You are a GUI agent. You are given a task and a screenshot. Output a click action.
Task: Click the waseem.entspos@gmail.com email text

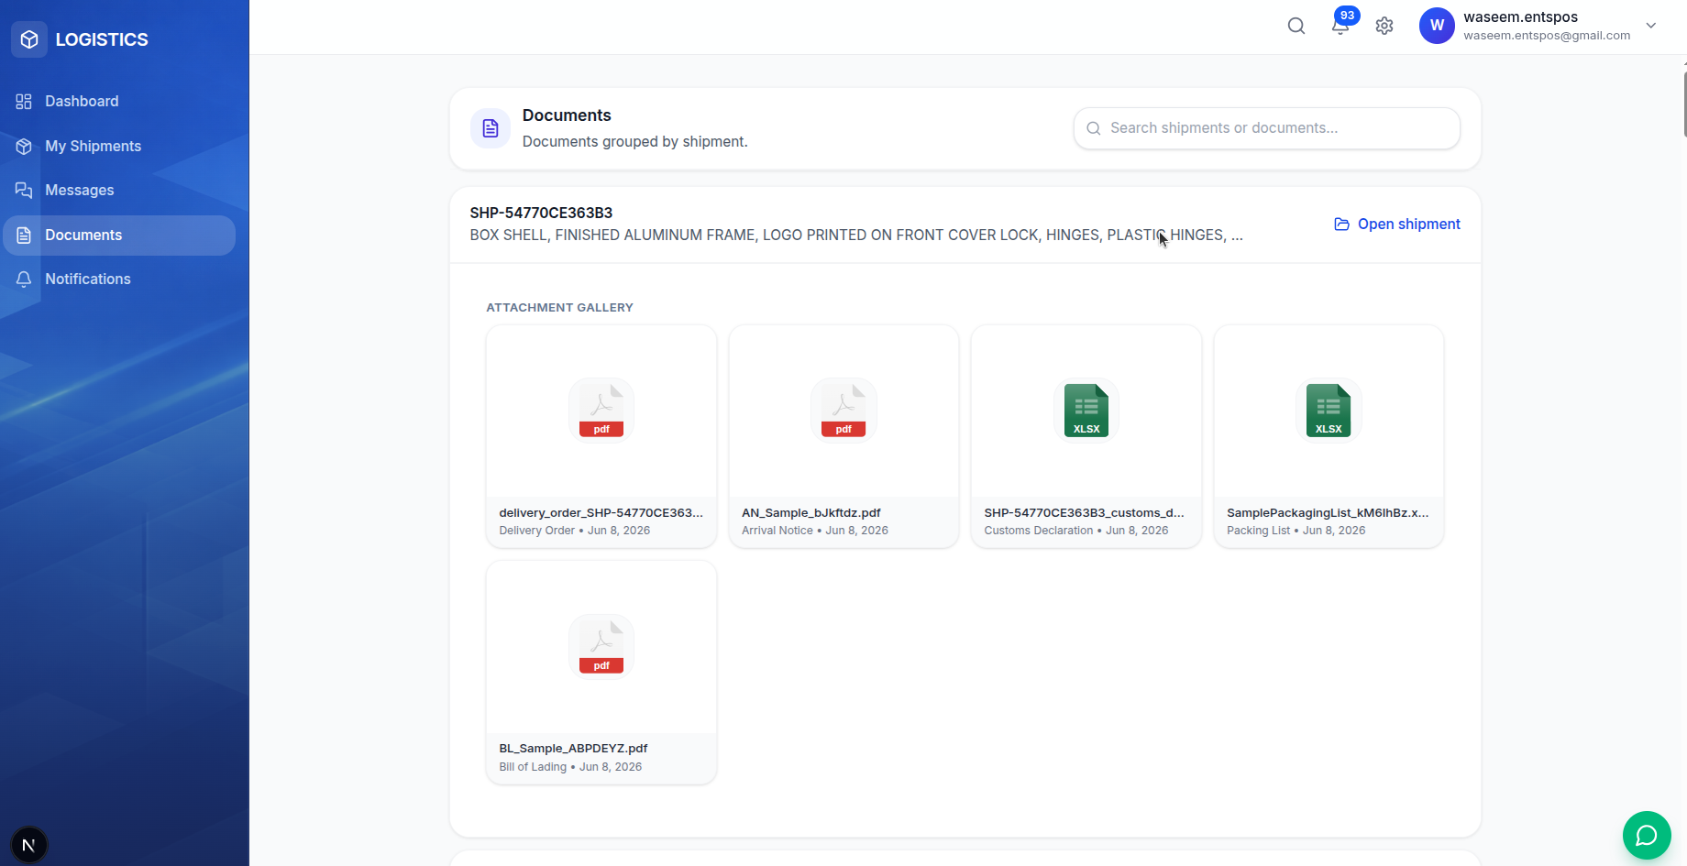[1547, 36]
